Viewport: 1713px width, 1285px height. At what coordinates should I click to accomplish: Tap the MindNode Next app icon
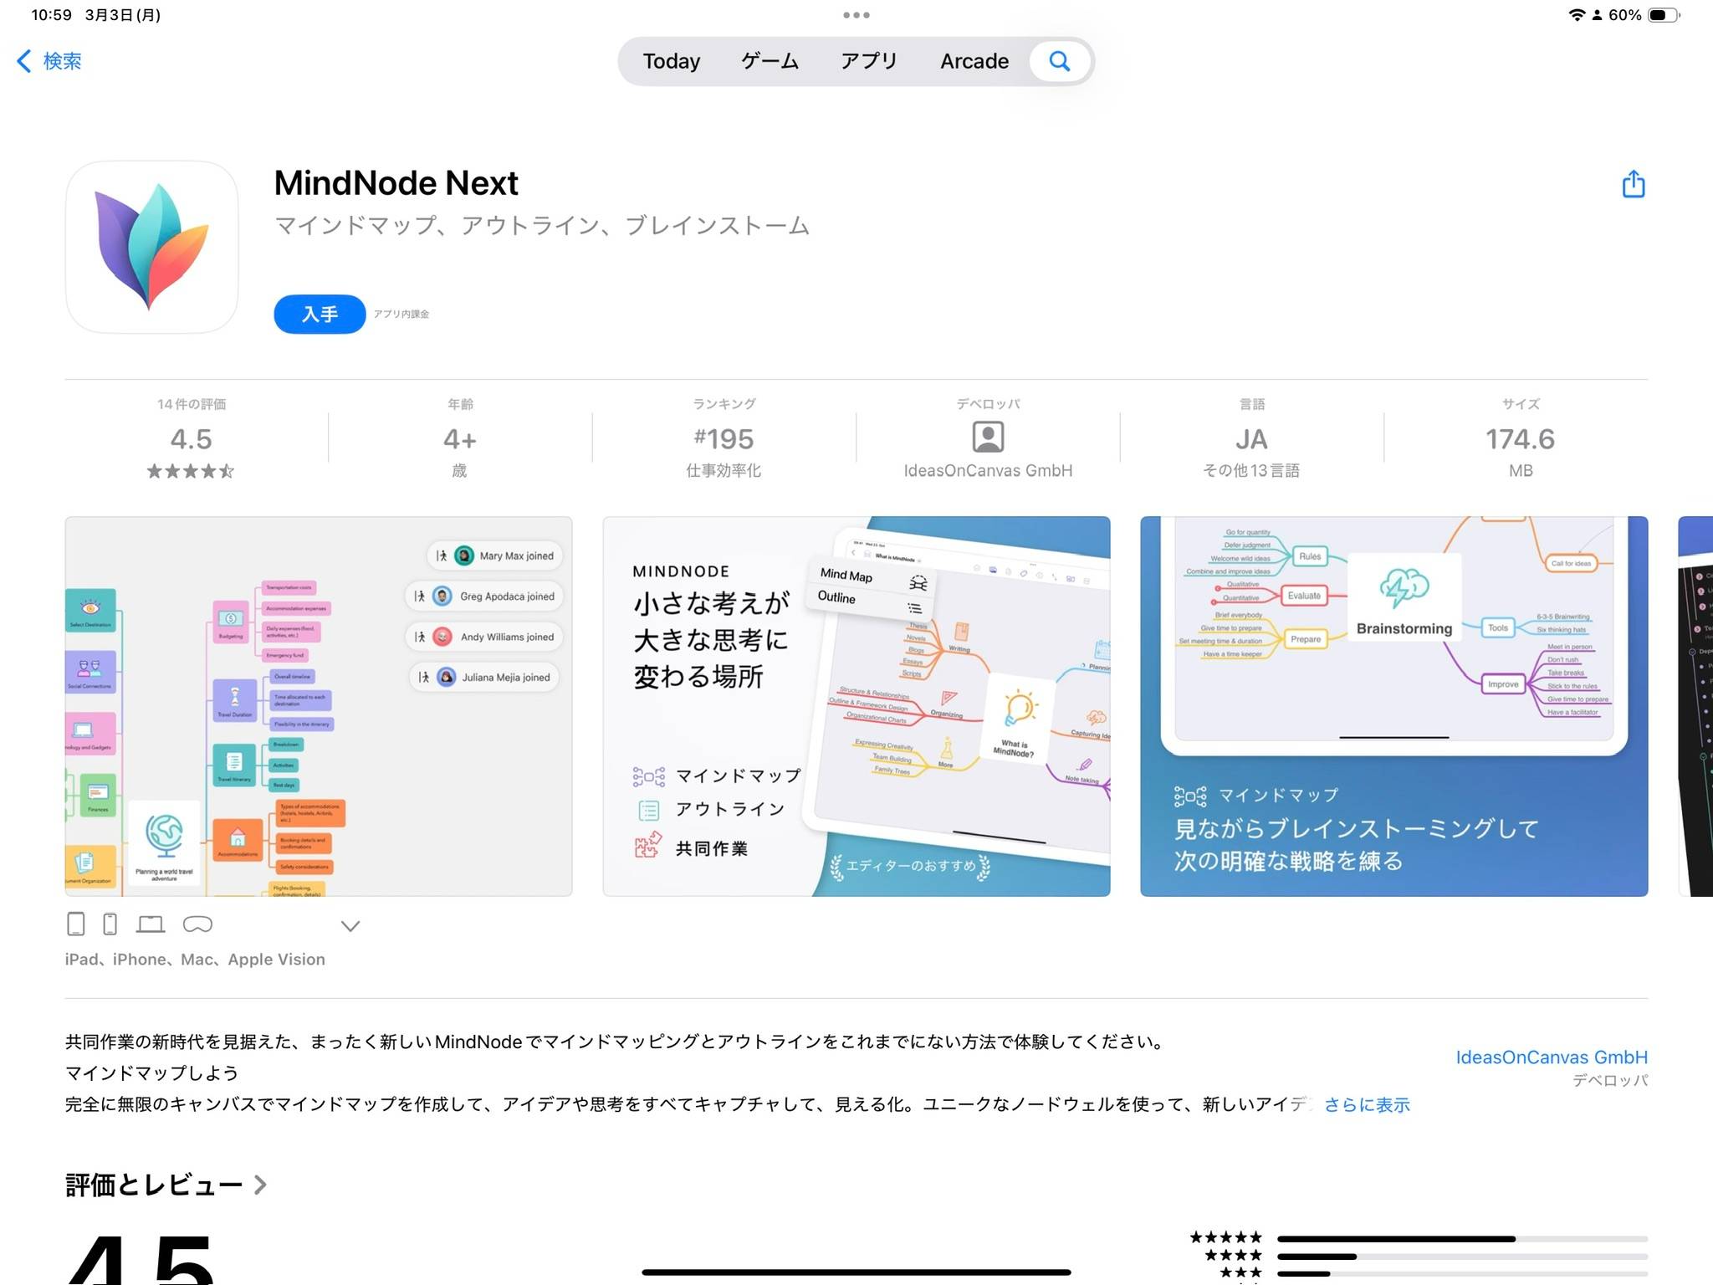pyautogui.click(x=151, y=247)
